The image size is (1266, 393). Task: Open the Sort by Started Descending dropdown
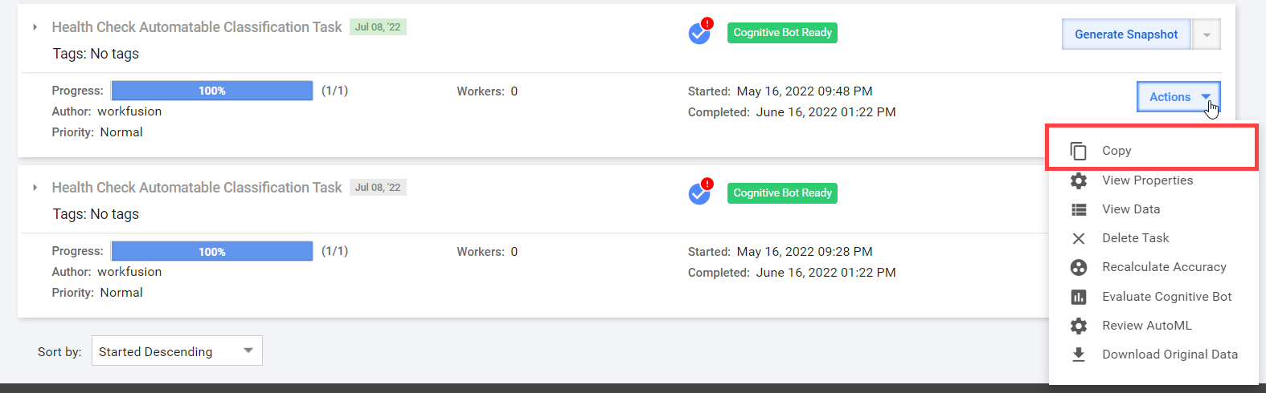177,350
